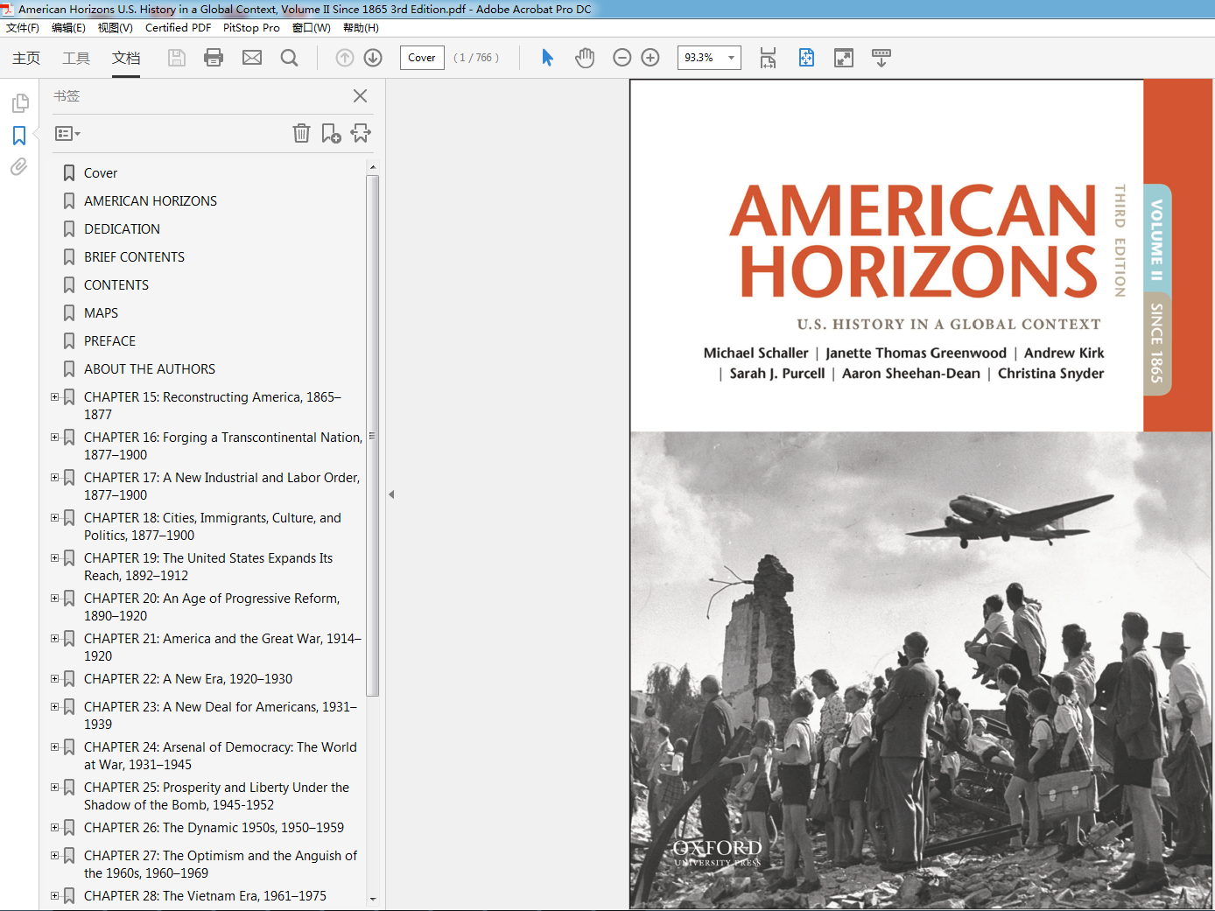
Task: Enter full screen mode icon
Action: (x=844, y=58)
